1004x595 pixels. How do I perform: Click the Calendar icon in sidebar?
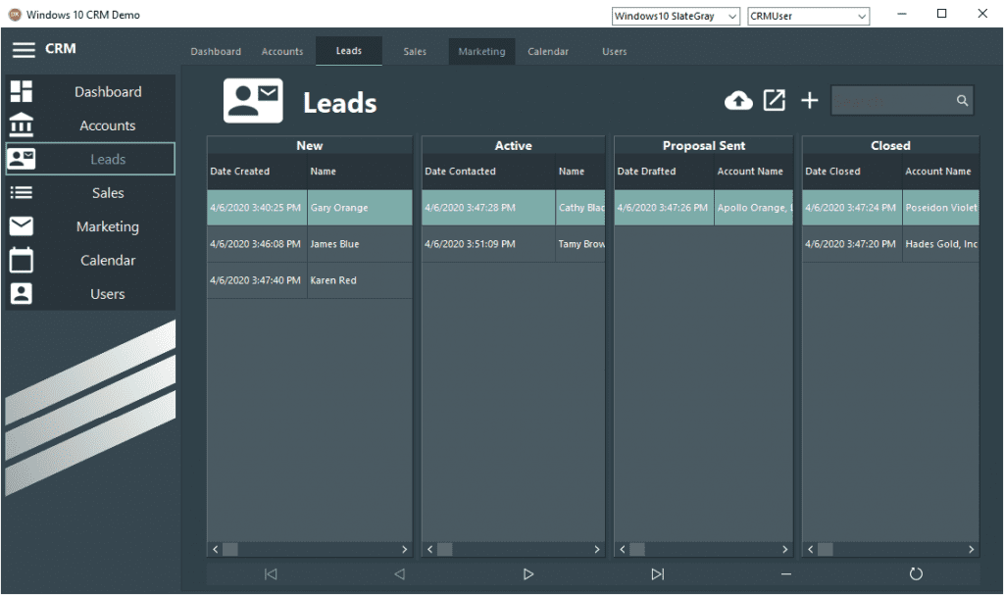pos(22,260)
